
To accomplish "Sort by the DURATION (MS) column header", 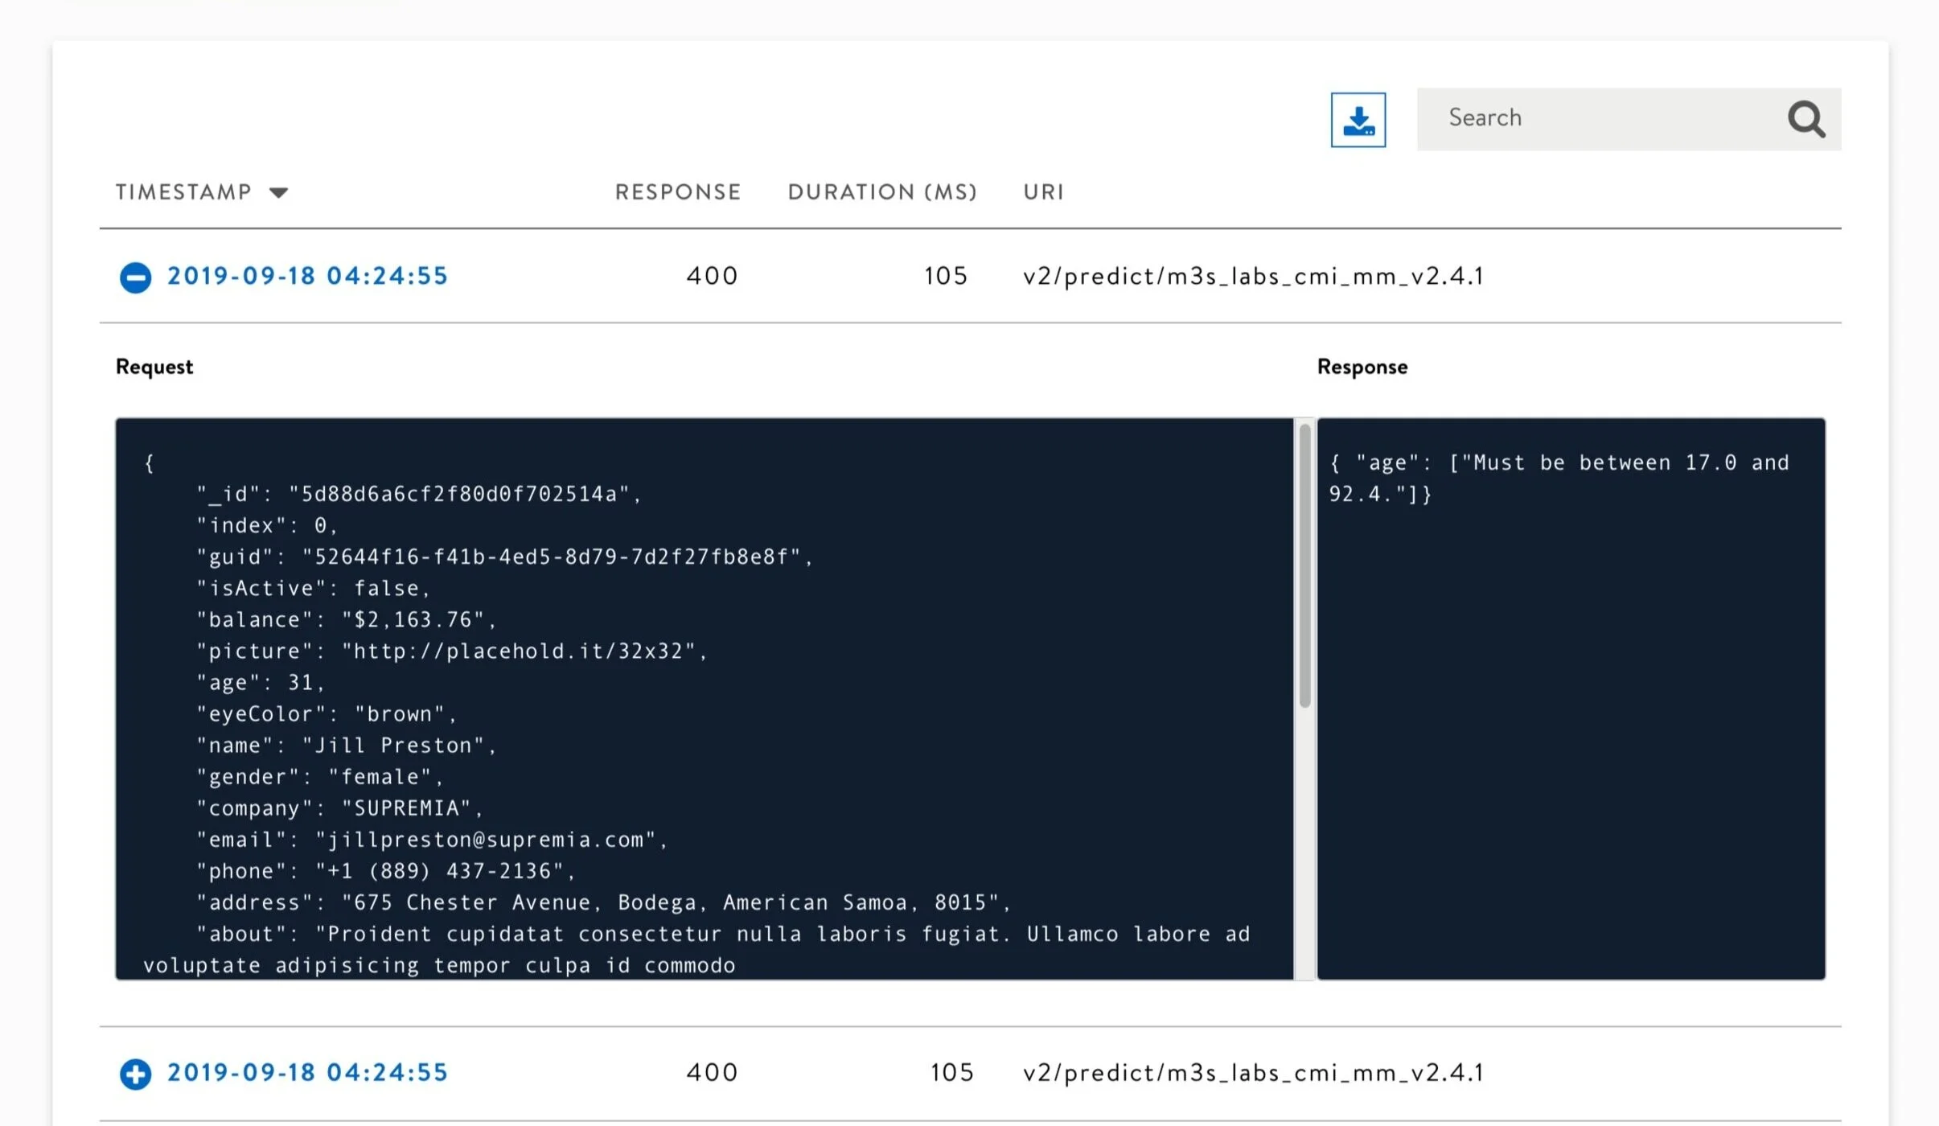I will 881,192.
